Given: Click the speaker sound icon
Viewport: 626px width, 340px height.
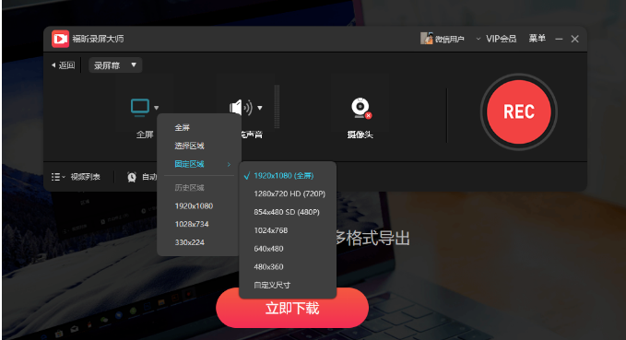Looking at the screenshot, I should click(242, 108).
